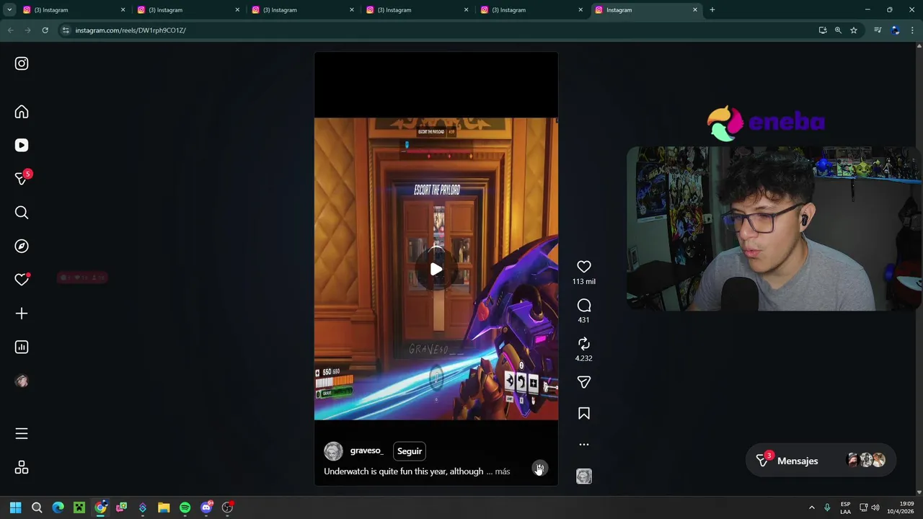Image resolution: width=923 pixels, height=519 pixels.
Task: Share the reel with the paper-plane icon
Action: (x=584, y=382)
